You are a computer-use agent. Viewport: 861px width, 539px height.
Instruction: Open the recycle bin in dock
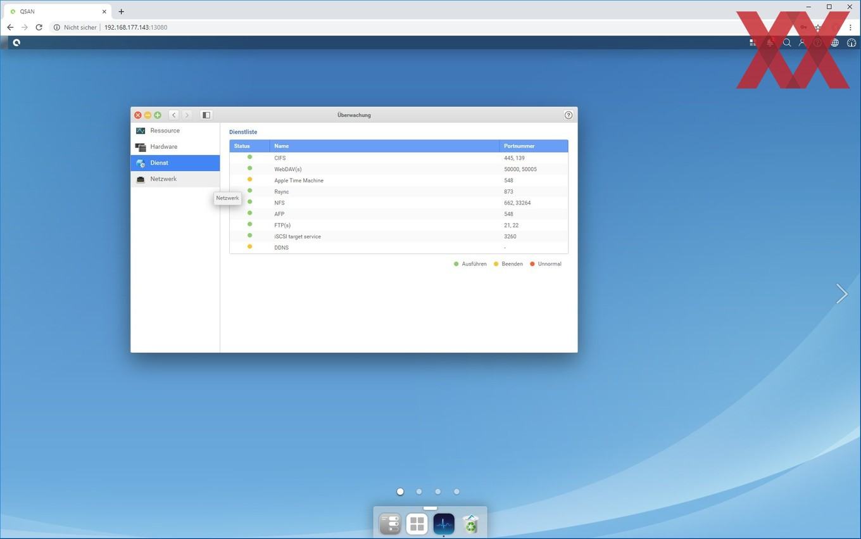click(470, 524)
